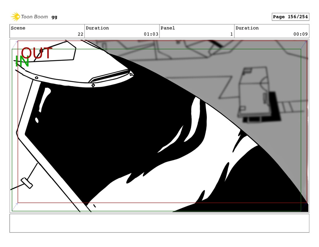The height and width of the screenshot is (247, 319).
Task: Click the empty notes field below panel
Action: (159, 223)
